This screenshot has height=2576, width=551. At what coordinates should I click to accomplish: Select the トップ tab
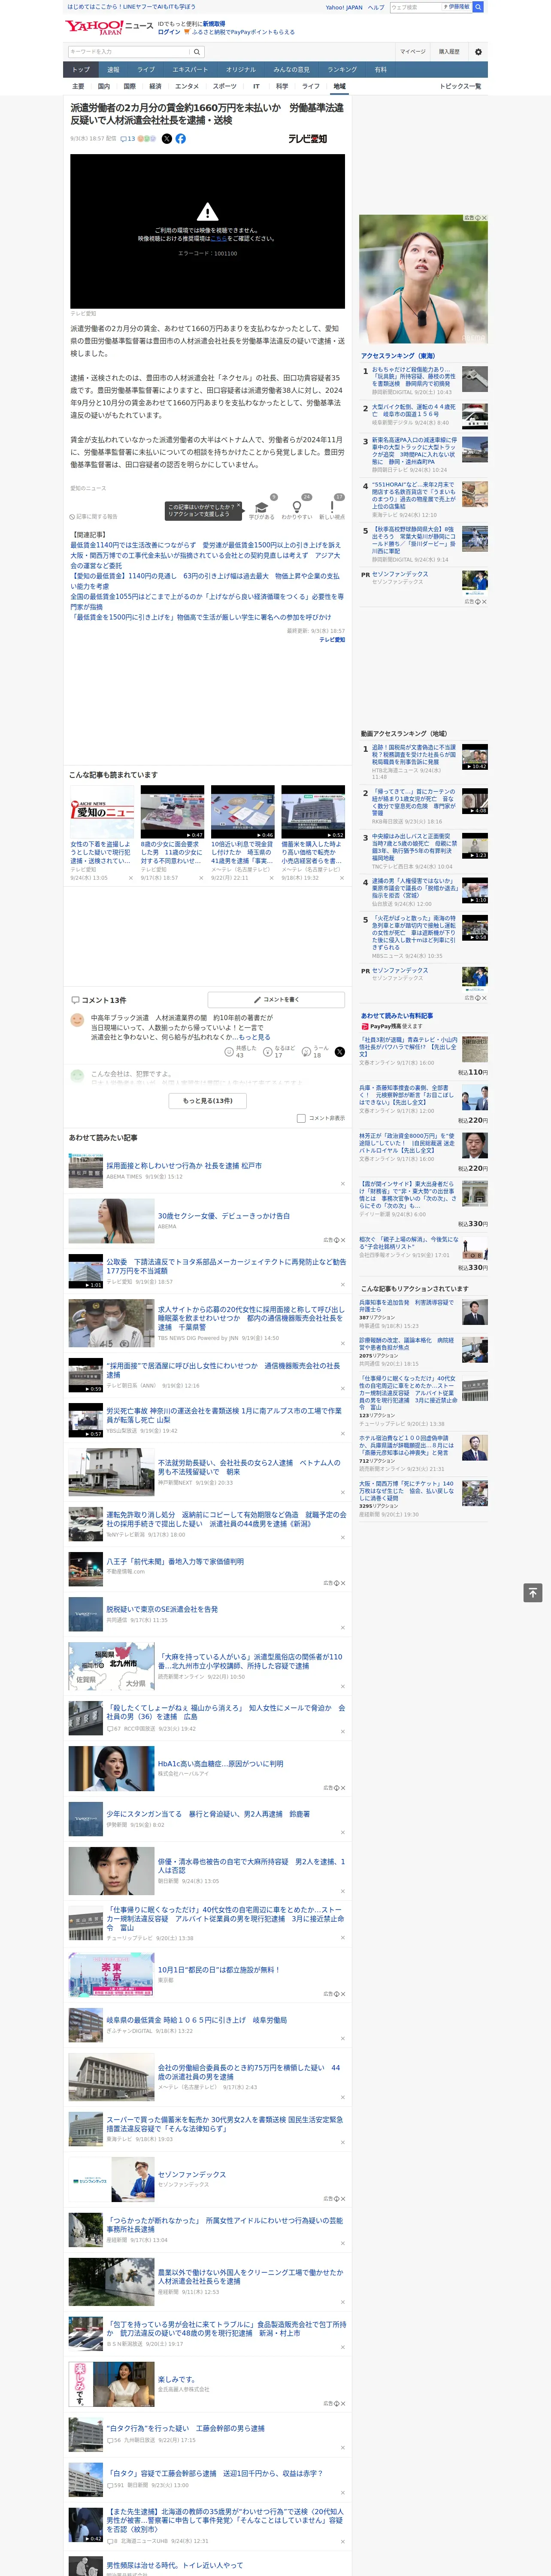(x=81, y=70)
